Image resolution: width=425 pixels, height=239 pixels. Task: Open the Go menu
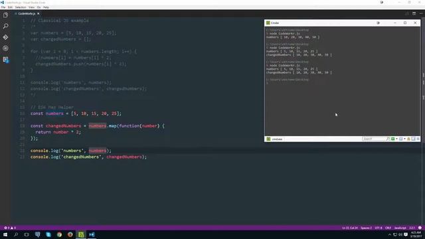39,7
